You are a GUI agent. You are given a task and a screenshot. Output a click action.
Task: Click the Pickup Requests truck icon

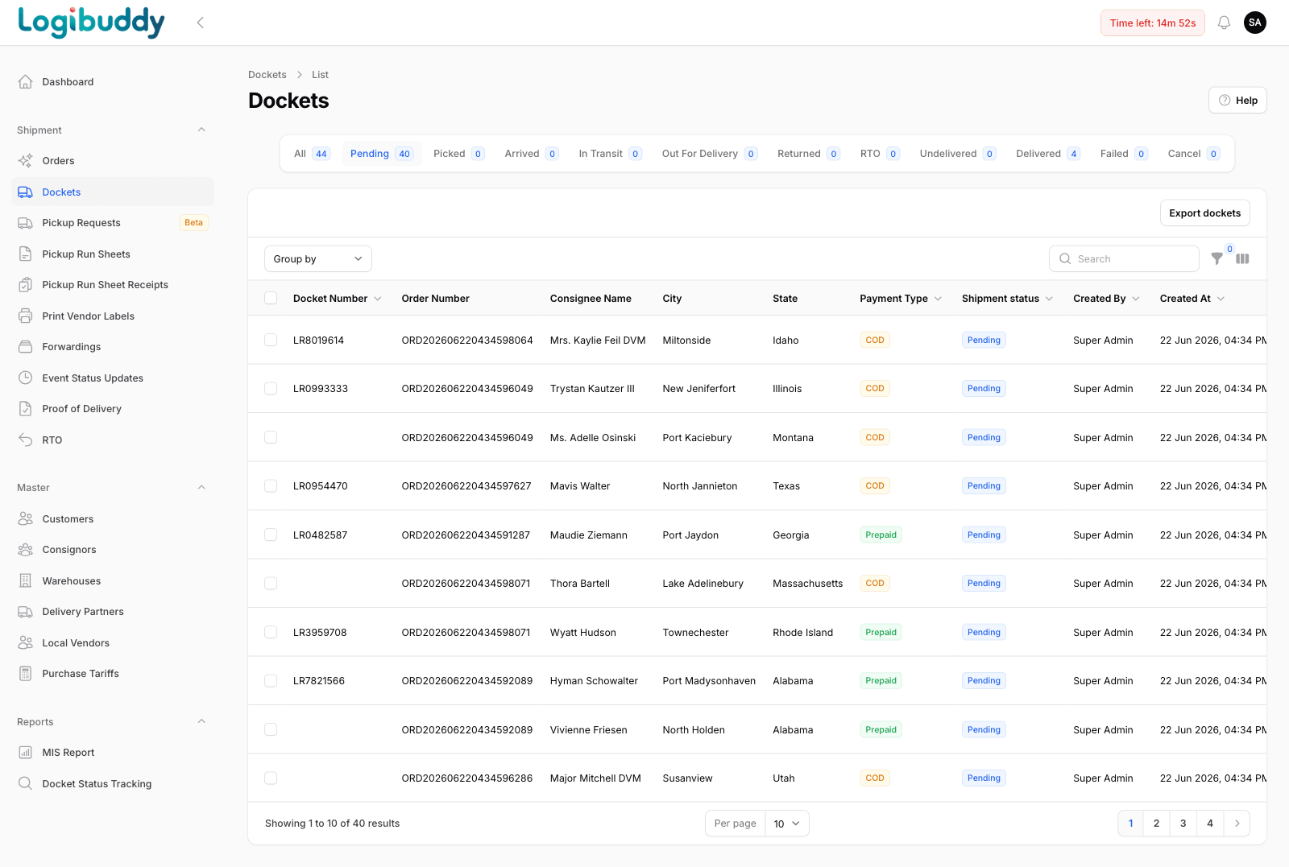[x=26, y=223]
